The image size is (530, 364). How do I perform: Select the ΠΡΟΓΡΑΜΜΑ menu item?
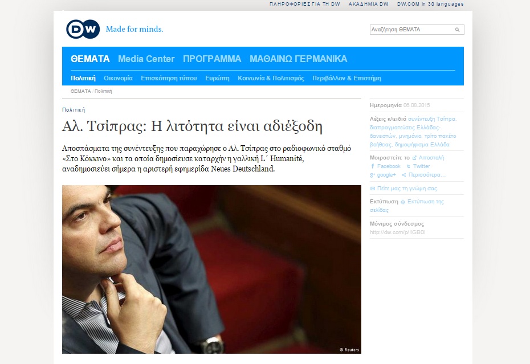click(212, 59)
